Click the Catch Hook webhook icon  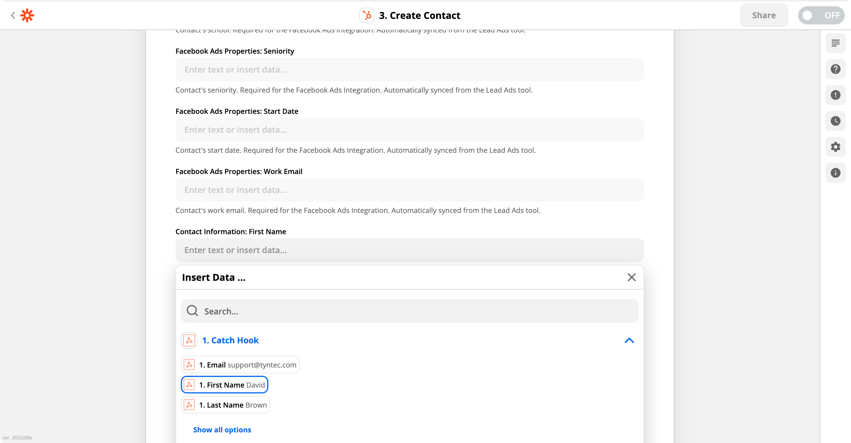tap(189, 340)
